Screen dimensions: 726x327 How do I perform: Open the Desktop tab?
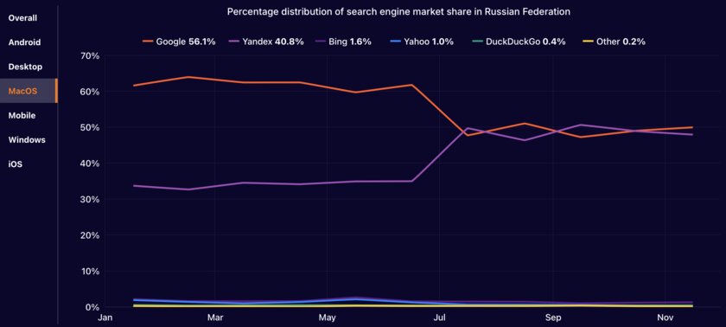25,67
